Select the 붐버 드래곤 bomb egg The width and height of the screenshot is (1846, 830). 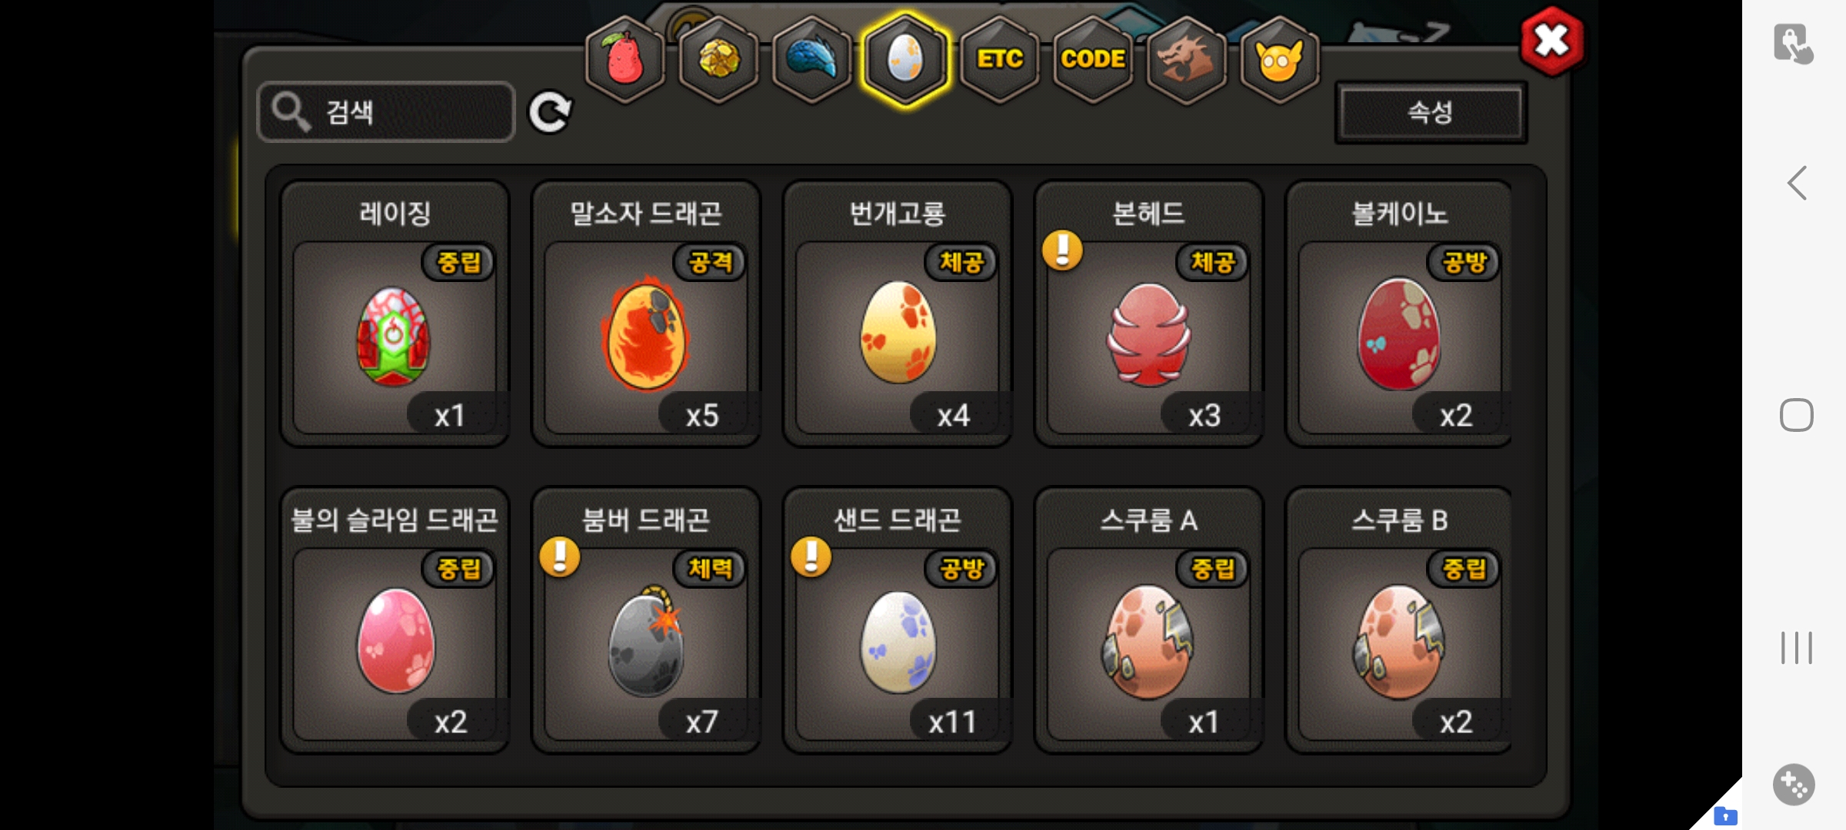tap(646, 620)
